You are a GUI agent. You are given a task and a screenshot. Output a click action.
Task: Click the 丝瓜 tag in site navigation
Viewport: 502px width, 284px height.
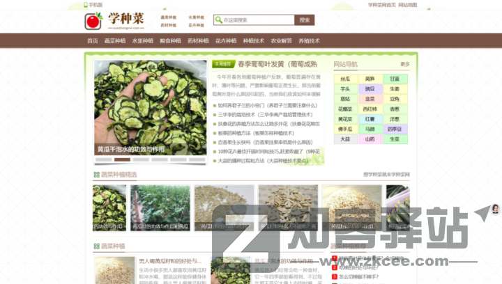click(345, 79)
